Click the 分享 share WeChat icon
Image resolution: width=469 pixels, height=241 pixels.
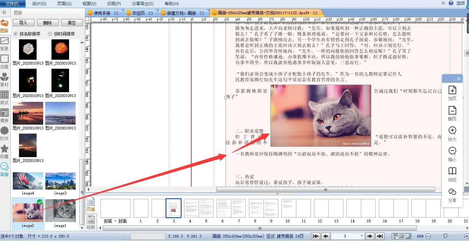(452, 192)
